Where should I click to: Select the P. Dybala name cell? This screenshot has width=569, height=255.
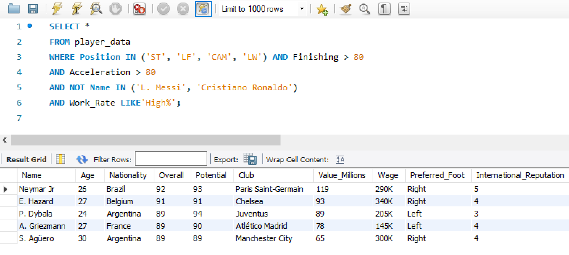(46, 214)
